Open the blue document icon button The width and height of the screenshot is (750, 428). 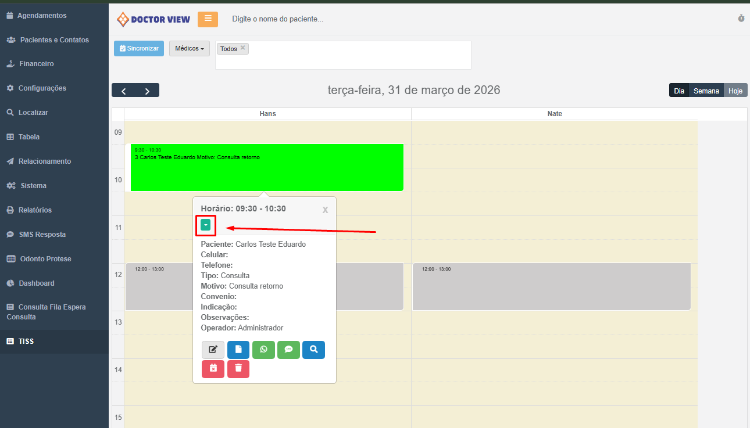(x=238, y=350)
